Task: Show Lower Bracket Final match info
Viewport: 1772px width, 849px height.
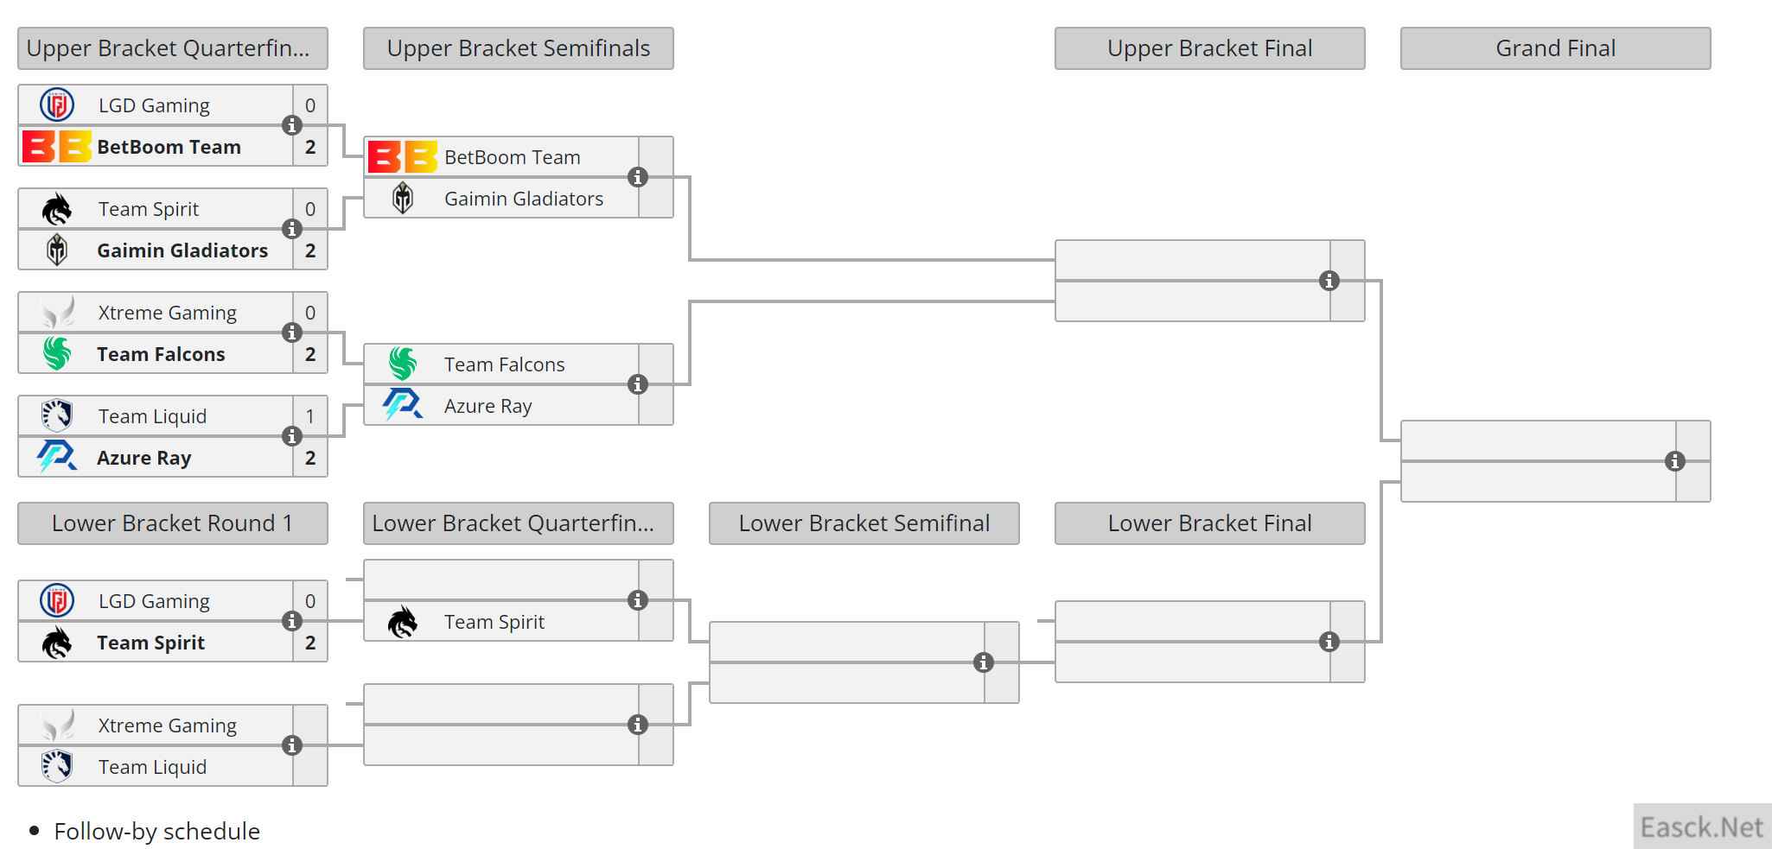Action: [x=1329, y=642]
